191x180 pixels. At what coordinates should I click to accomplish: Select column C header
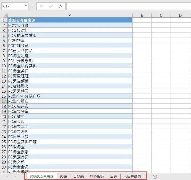161,15
